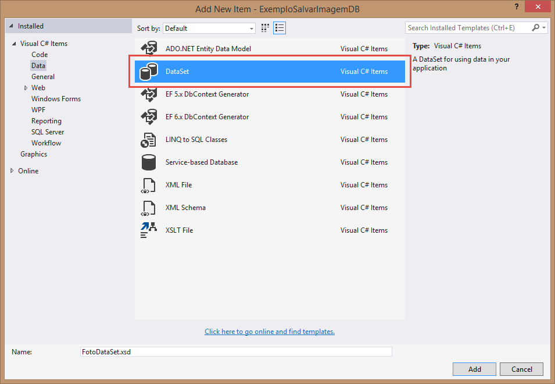
Task: Switch to small icons grid view
Action: [266, 28]
